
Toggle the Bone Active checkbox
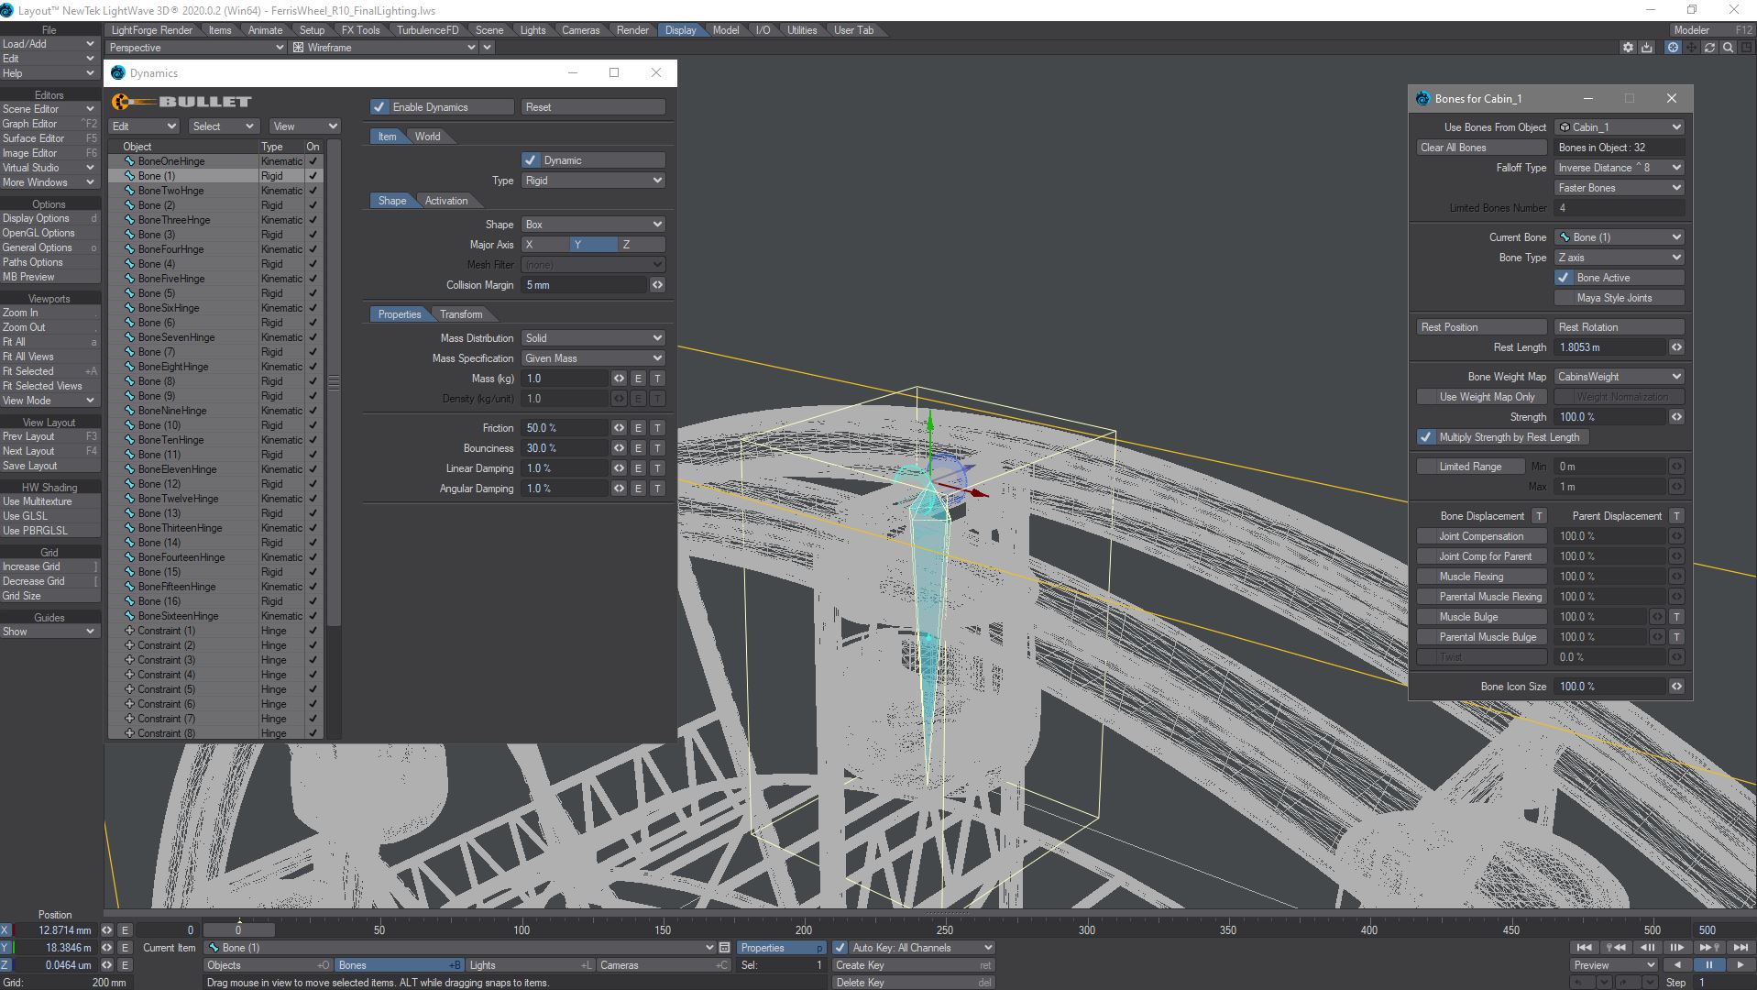click(1564, 278)
